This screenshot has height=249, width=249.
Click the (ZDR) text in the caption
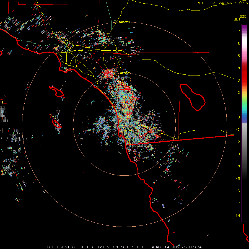[118, 247]
